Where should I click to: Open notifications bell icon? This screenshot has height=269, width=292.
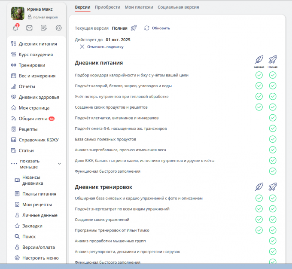coord(15,28)
